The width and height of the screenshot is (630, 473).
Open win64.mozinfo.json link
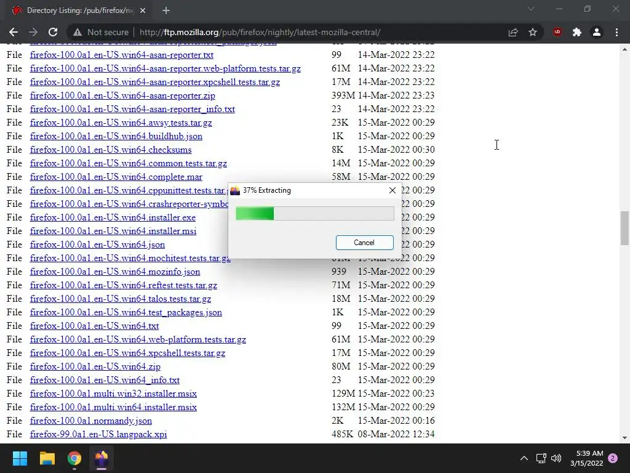point(115,272)
